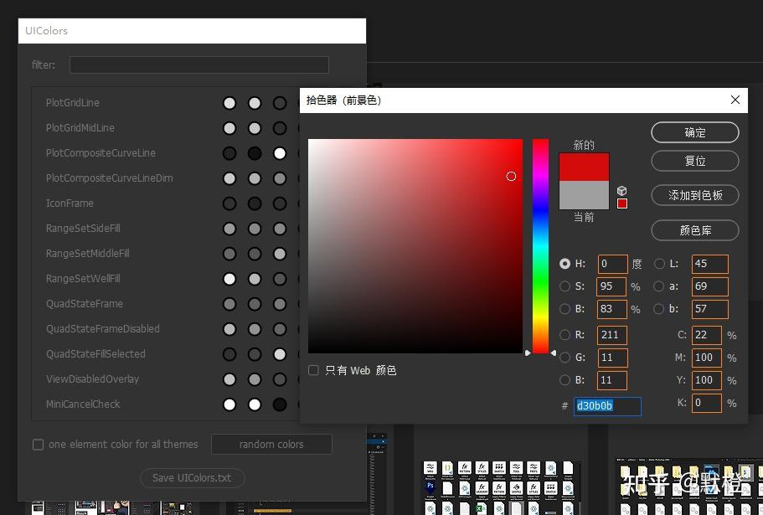
Task: Click the non-web-safe red square alert icon
Action: click(622, 203)
